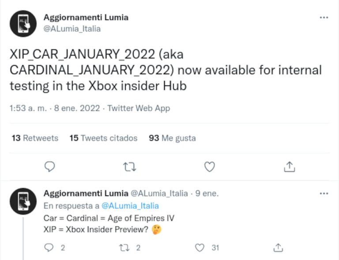The height and width of the screenshot is (260, 339).
Task: Retweet the reply about Age of Empires IV
Action: 124,248
